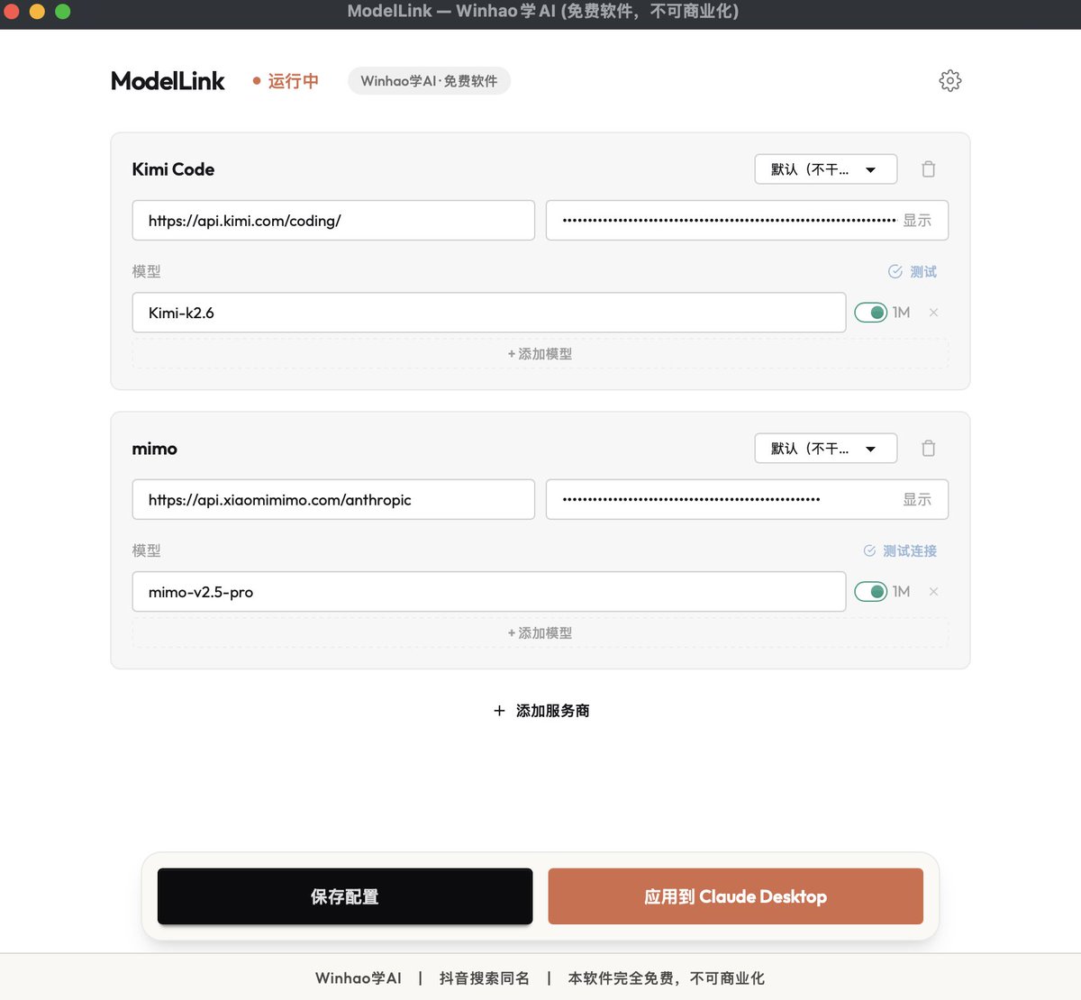The width and height of the screenshot is (1081, 1000).
Task: Remove the mimo-v2.5-pro model with its x icon
Action: [x=933, y=592]
